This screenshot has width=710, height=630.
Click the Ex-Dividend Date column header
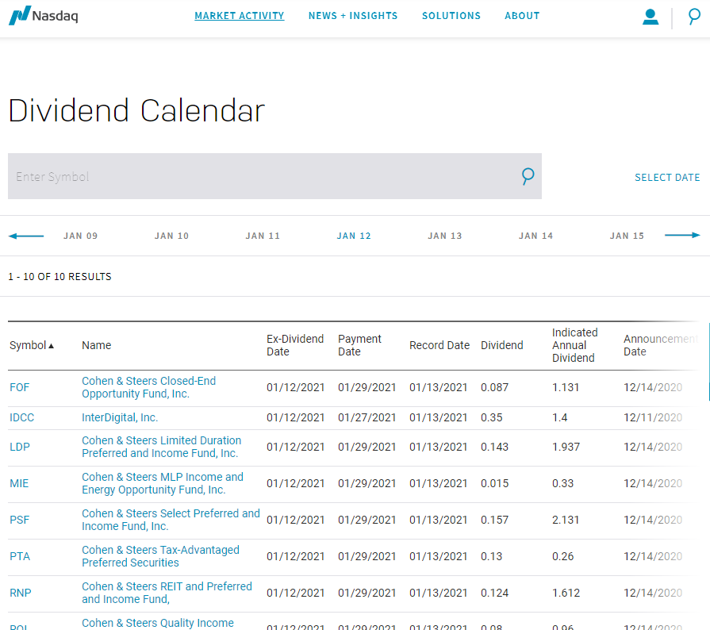click(295, 346)
